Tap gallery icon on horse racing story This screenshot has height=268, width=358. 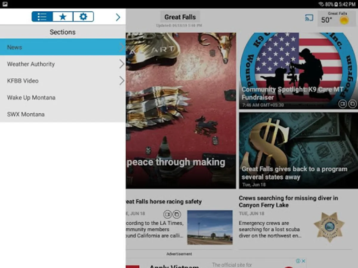click(x=177, y=214)
